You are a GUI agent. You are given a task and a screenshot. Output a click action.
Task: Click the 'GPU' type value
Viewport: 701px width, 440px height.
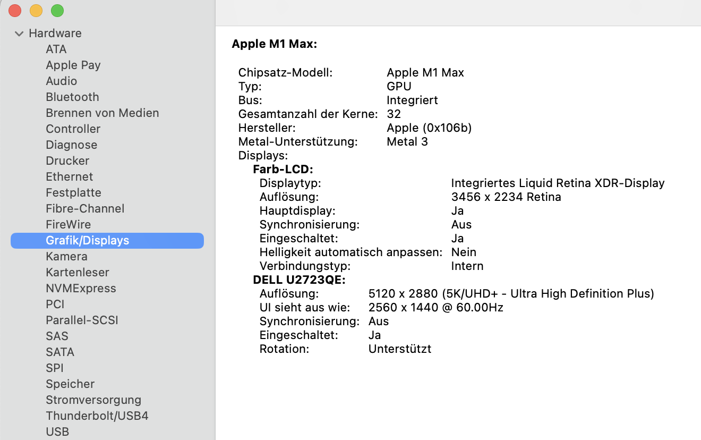(x=399, y=86)
